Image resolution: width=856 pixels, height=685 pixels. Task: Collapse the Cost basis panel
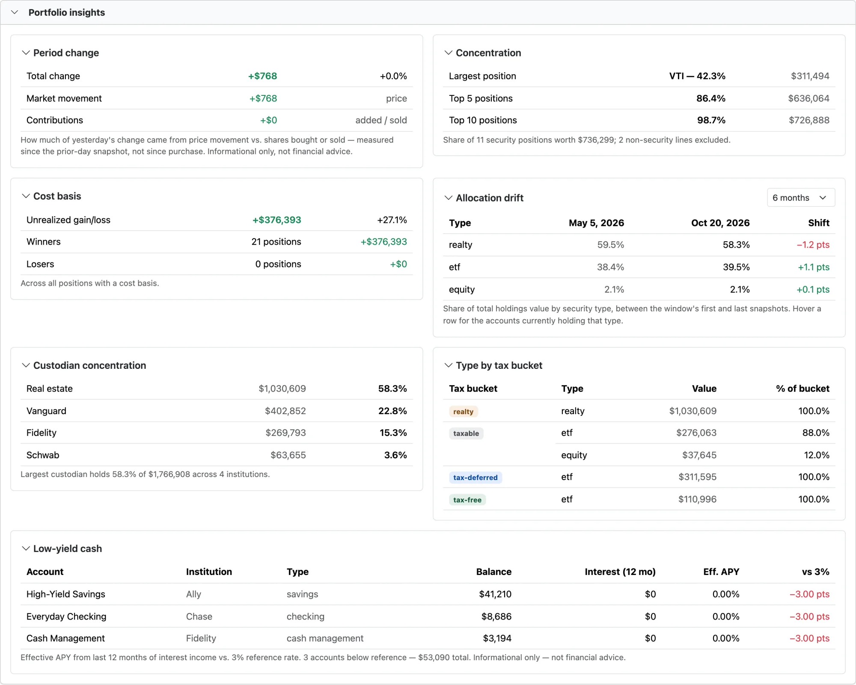coord(26,196)
